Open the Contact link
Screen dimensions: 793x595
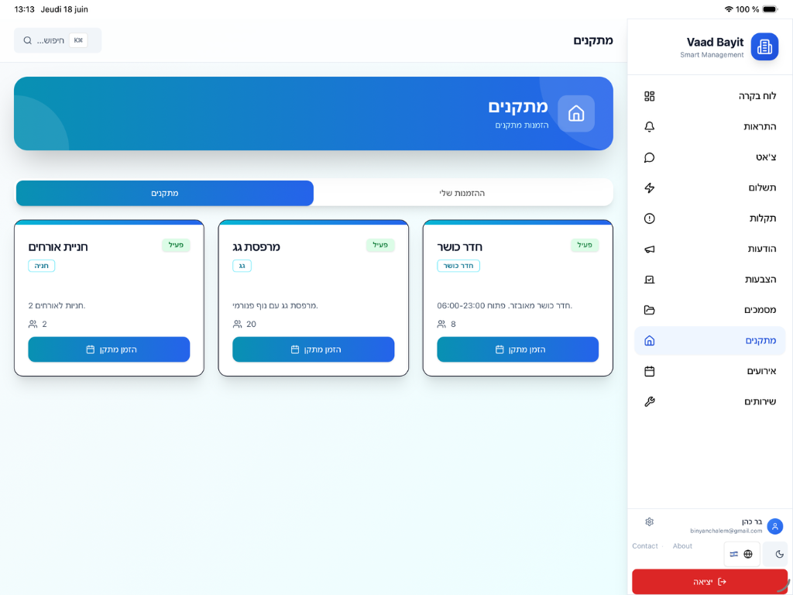[x=645, y=546]
